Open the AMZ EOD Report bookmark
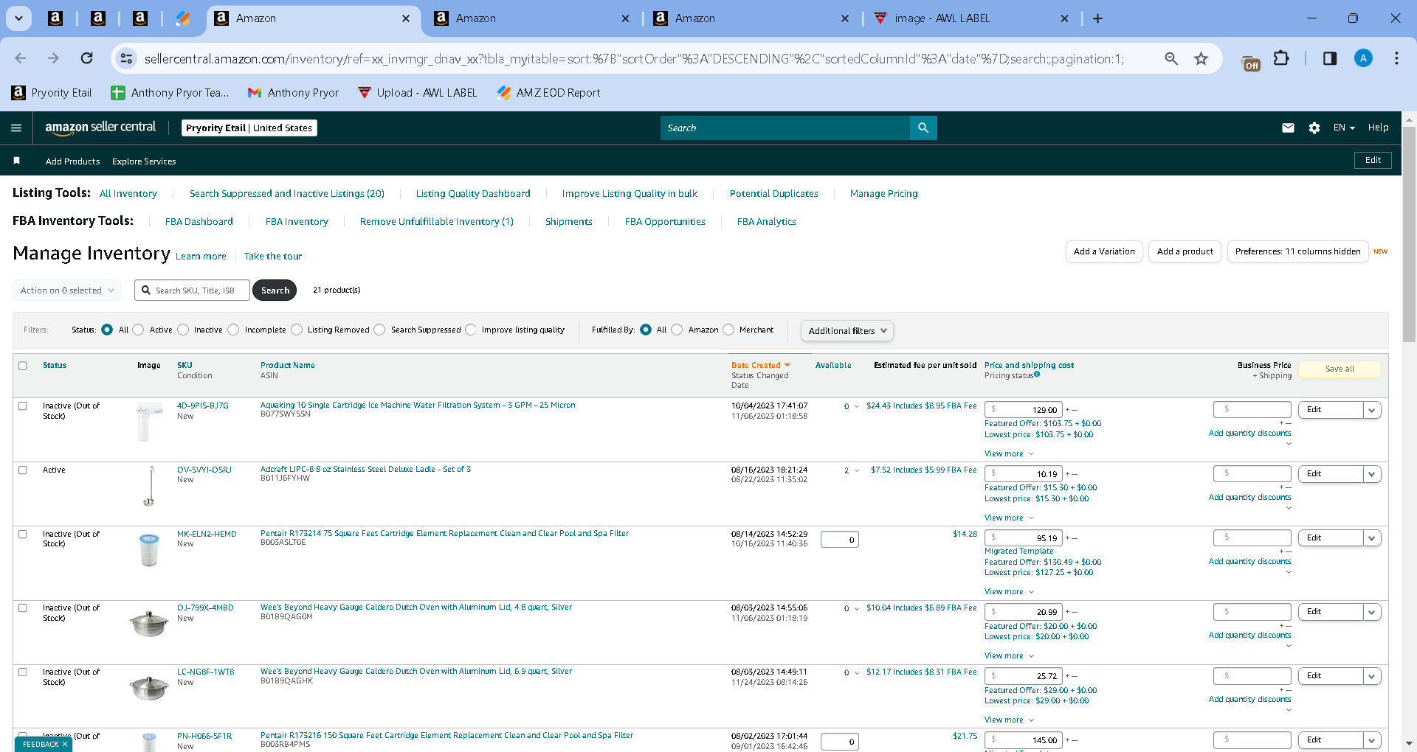This screenshot has width=1417, height=752. pos(548,92)
